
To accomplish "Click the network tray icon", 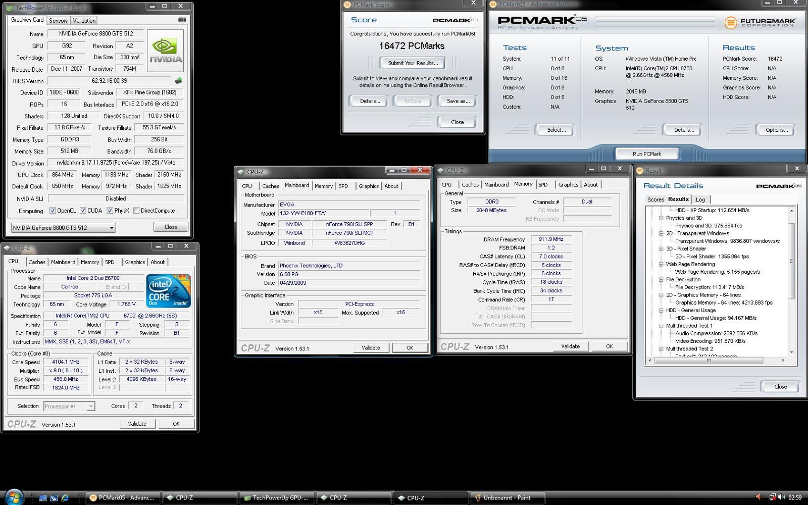I will coord(772,497).
